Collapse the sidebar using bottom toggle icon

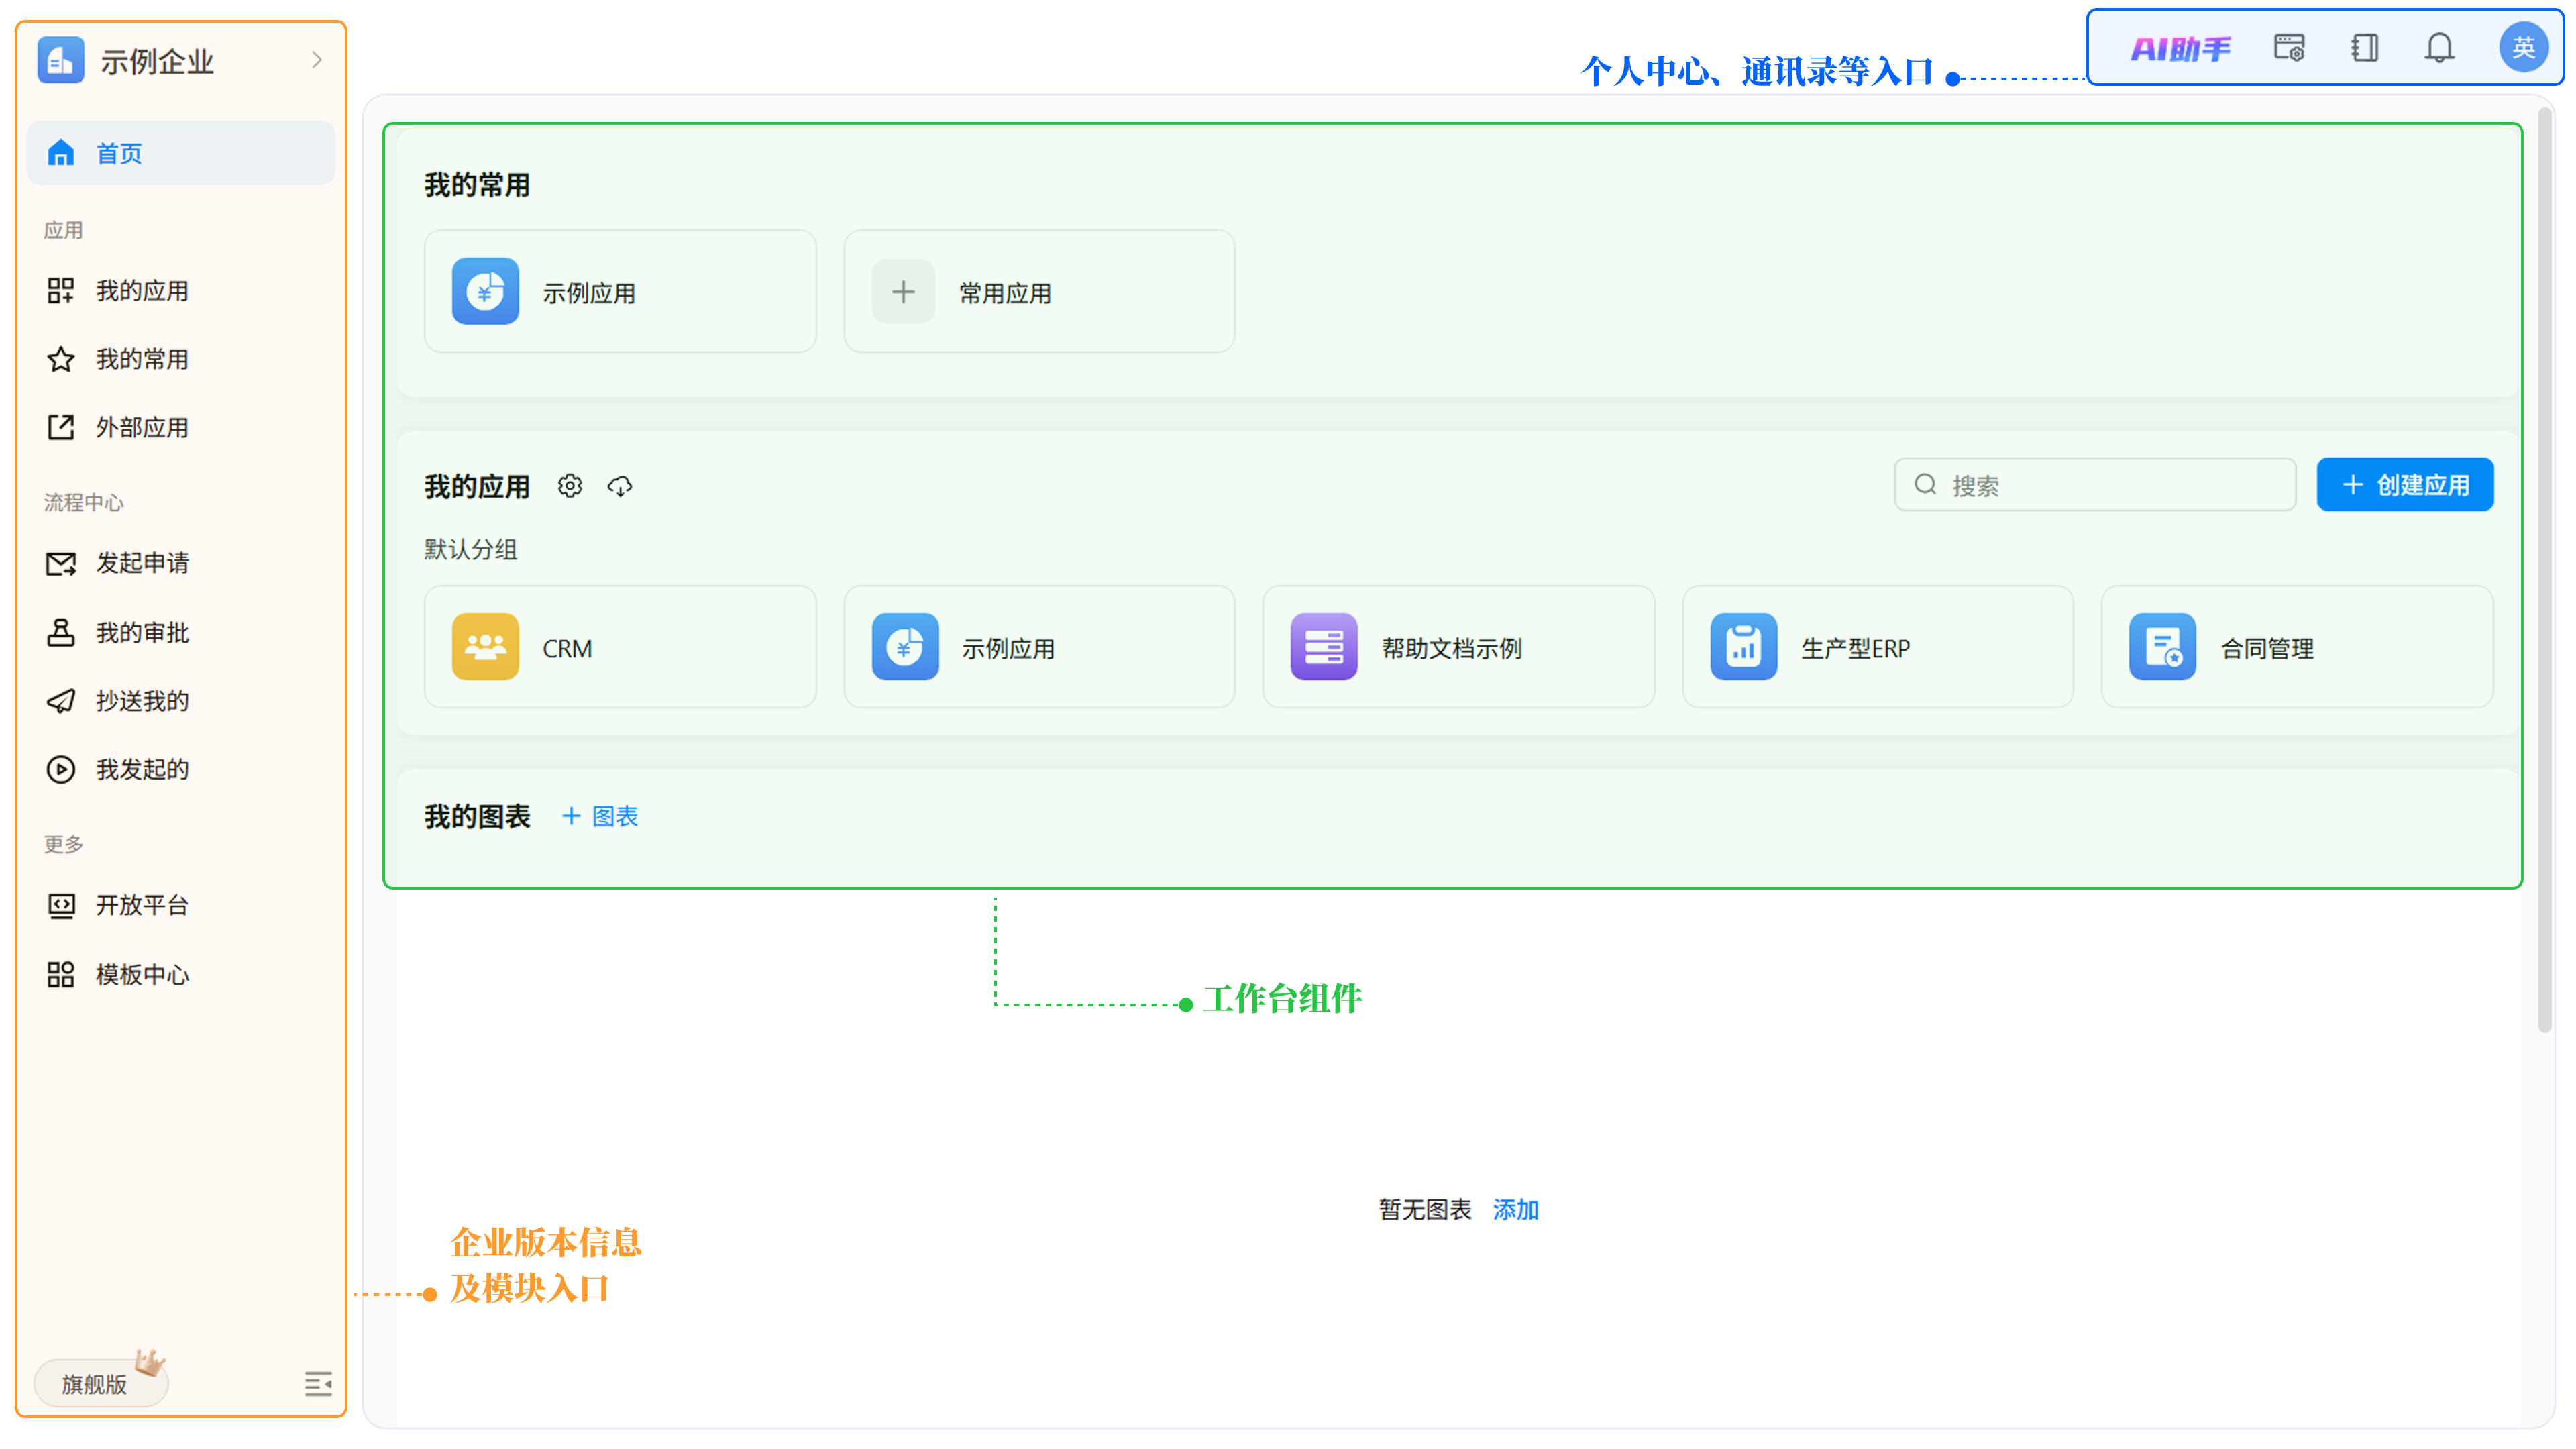318,1384
